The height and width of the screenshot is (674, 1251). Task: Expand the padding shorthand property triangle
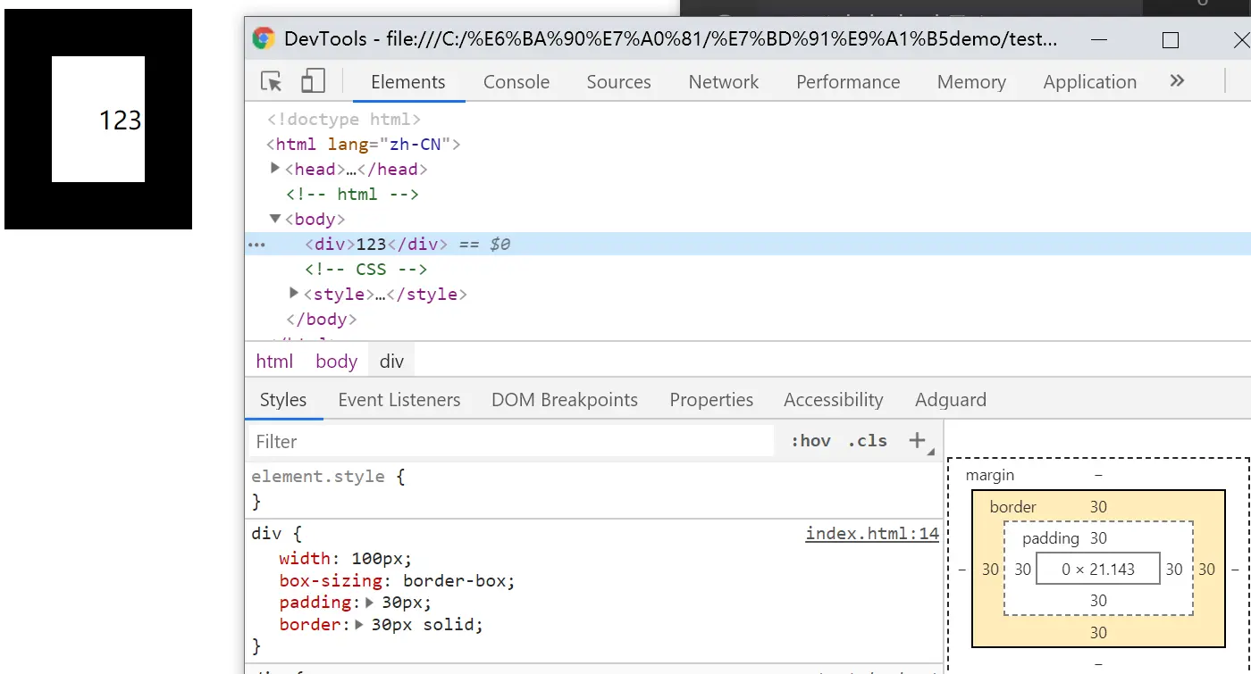(x=369, y=603)
